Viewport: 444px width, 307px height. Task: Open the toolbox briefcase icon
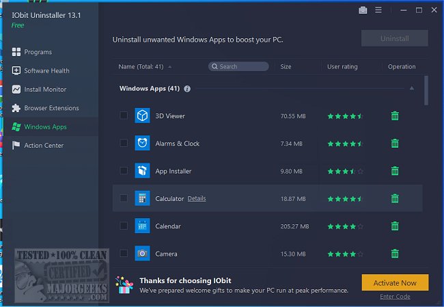coord(363,10)
